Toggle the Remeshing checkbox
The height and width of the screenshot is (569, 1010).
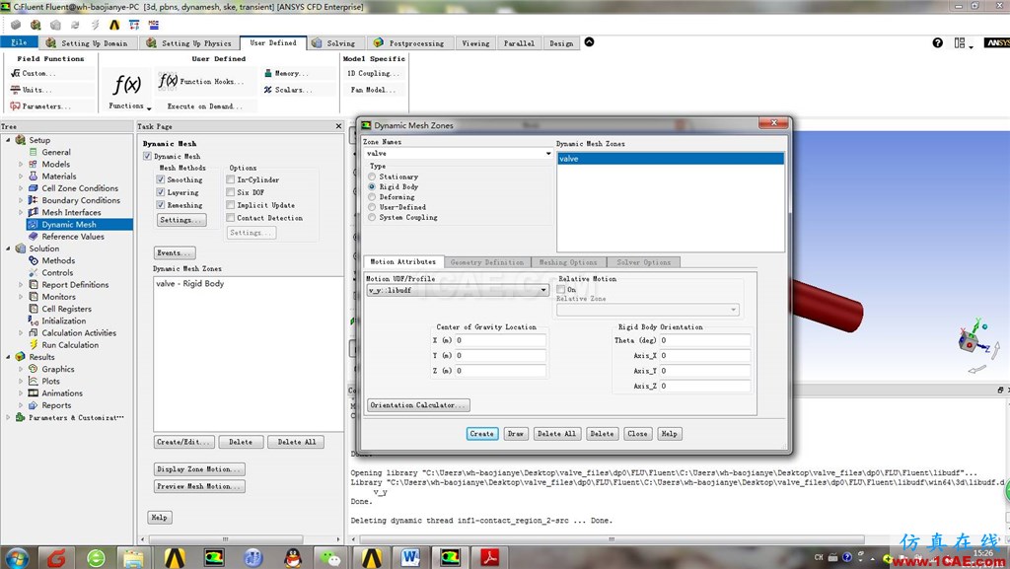pos(161,205)
